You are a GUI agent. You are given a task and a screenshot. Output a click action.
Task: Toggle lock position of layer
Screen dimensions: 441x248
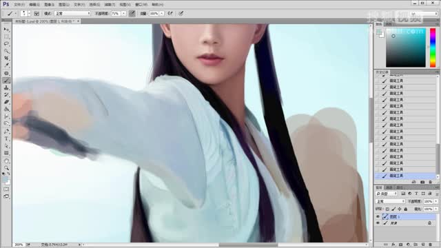click(400, 209)
